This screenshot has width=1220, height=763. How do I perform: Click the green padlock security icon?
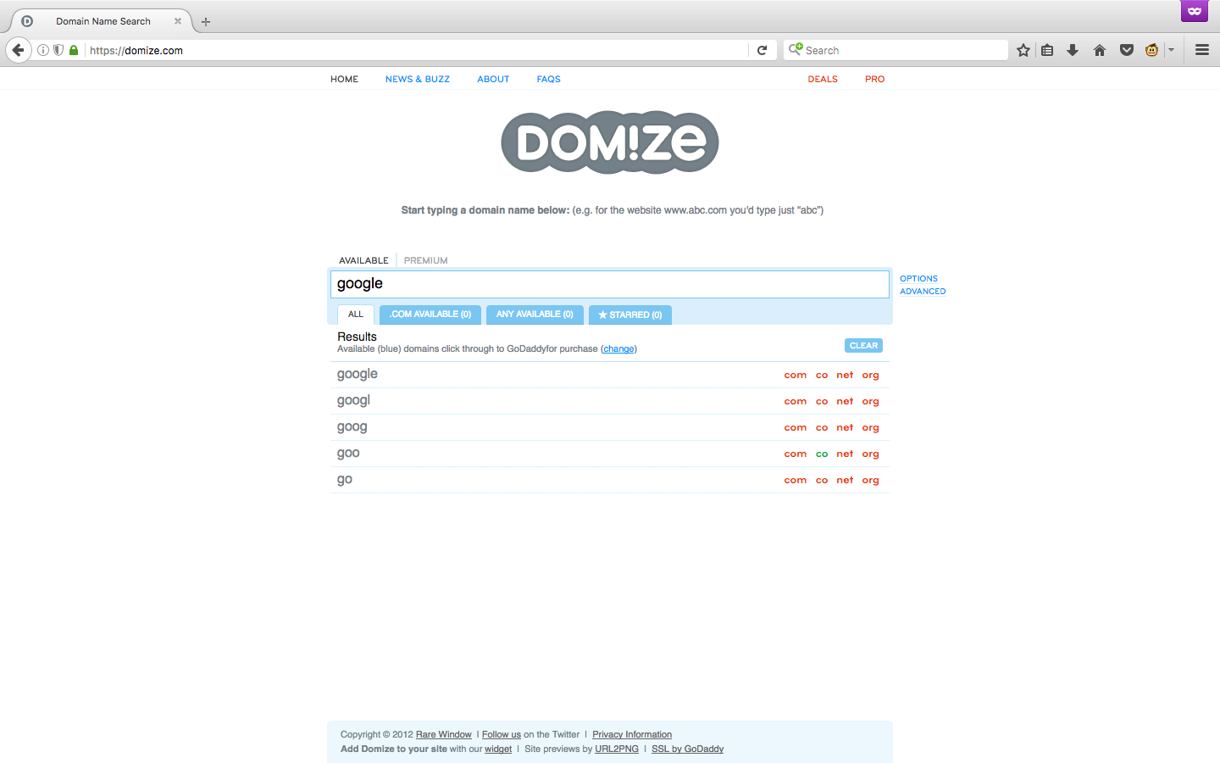click(x=74, y=50)
